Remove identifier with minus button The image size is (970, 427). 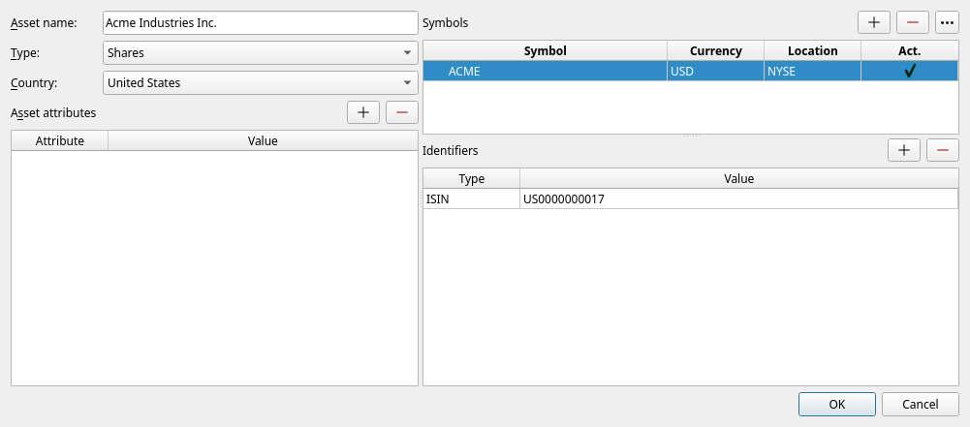(943, 150)
